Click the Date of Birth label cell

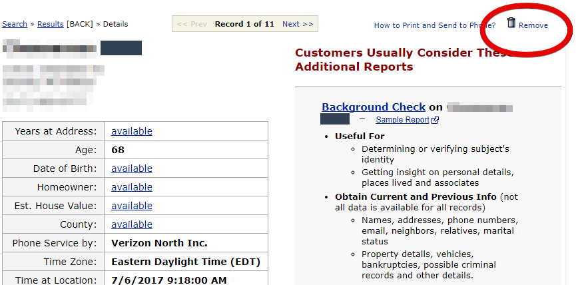pyautogui.click(x=53, y=168)
